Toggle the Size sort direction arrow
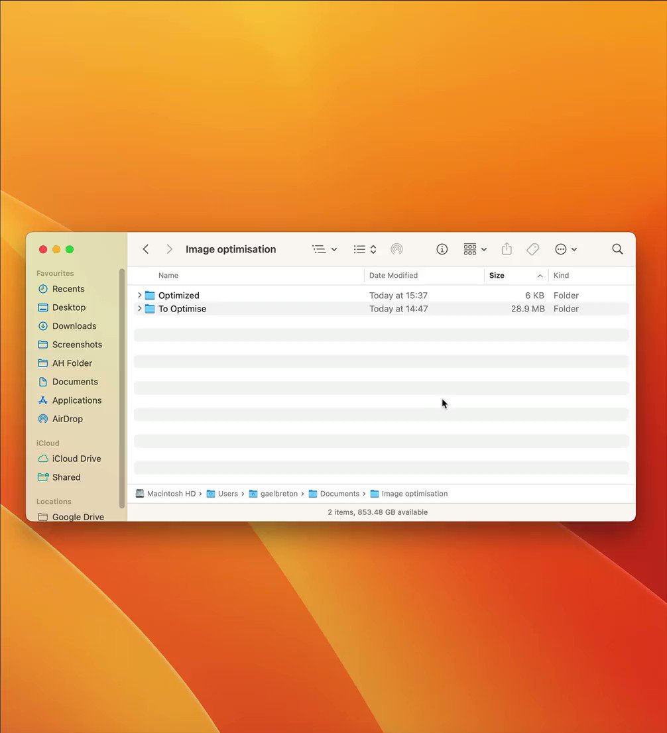Screen dimensions: 667x733 [540, 276]
